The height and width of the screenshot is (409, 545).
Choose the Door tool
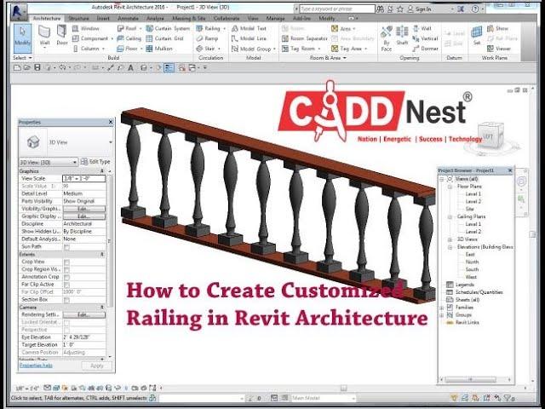[62, 36]
